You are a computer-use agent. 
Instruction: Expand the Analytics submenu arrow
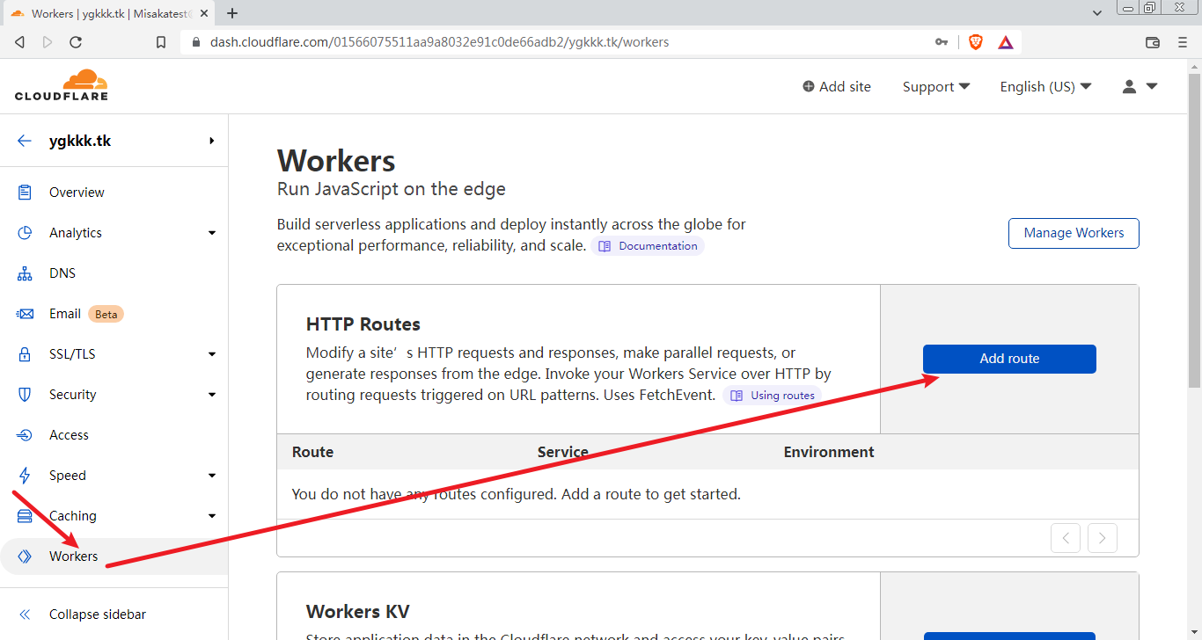[212, 233]
